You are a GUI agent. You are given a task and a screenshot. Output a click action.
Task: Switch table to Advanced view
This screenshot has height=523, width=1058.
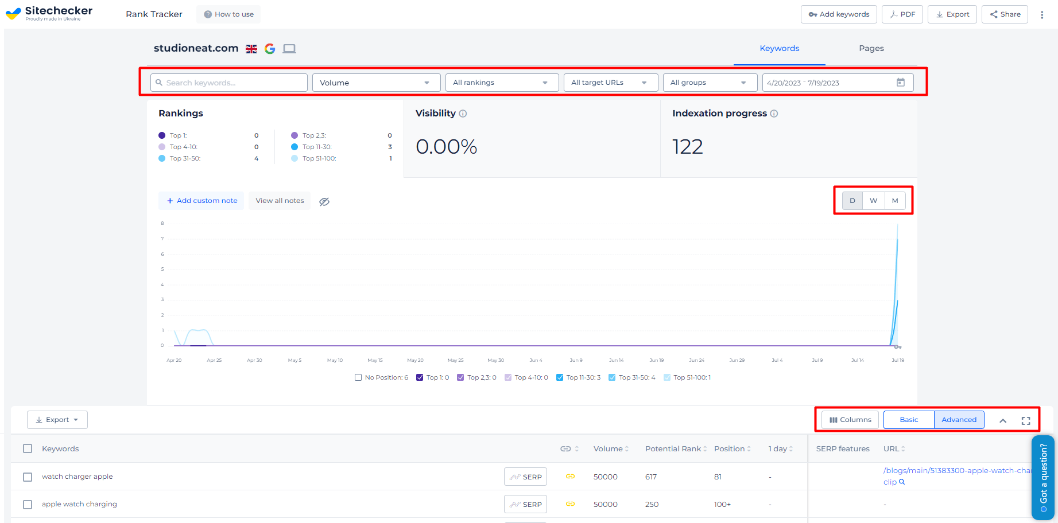click(x=959, y=420)
